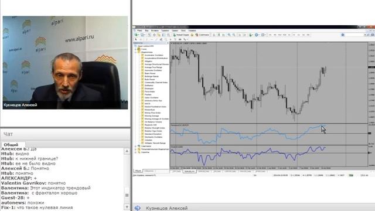Open the Вставка menu
The image size is (375, 211).
coord(155,30)
